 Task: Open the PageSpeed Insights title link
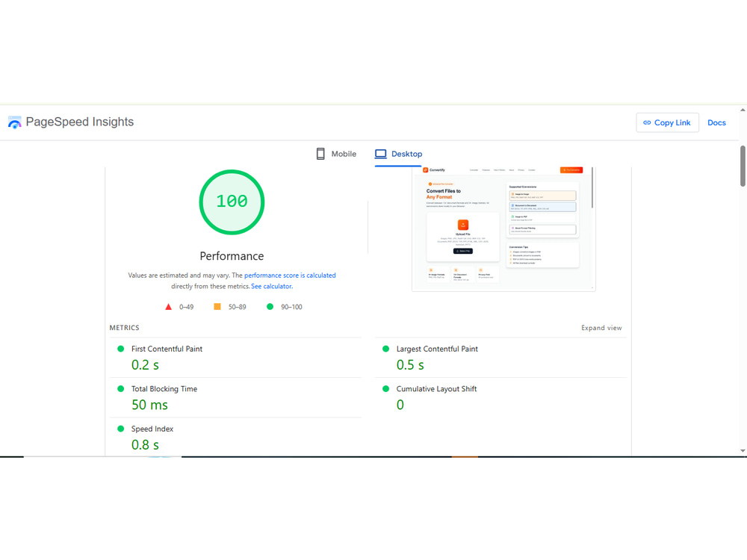tap(80, 122)
